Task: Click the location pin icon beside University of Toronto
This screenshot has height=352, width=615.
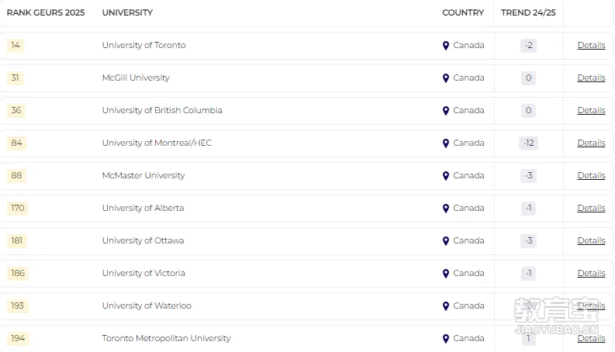Action: pyautogui.click(x=446, y=46)
